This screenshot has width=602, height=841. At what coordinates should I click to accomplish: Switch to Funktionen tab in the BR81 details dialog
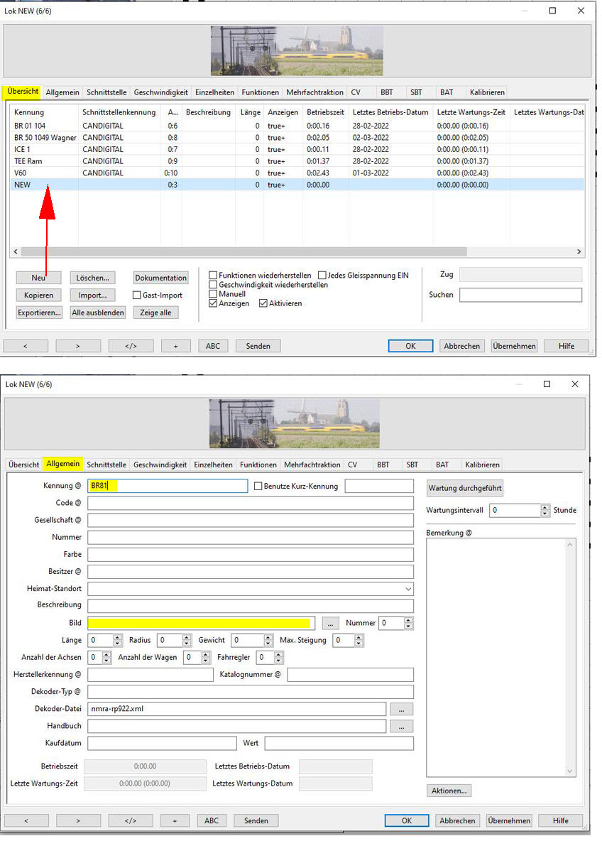point(258,465)
